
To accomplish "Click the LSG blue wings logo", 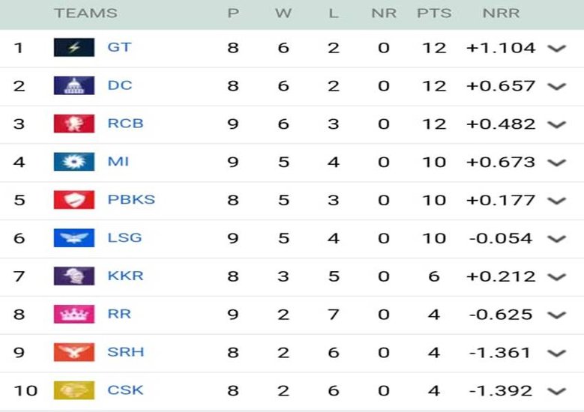I will 74,237.
